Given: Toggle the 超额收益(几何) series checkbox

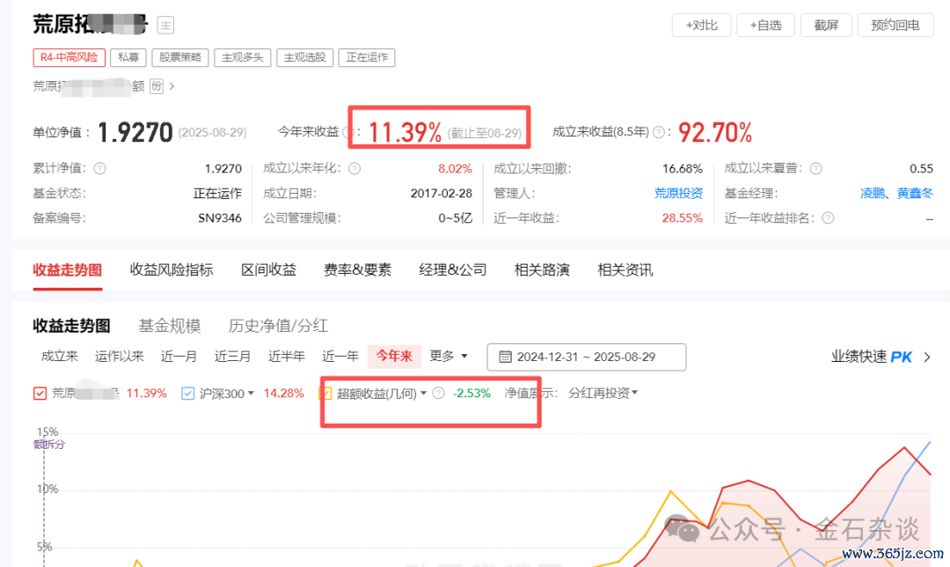Looking at the screenshot, I should tap(326, 394).
